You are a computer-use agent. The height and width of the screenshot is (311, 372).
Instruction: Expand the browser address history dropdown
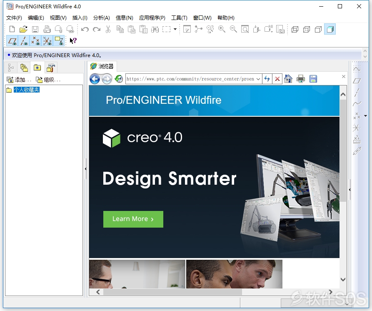(x=258, y=79)
